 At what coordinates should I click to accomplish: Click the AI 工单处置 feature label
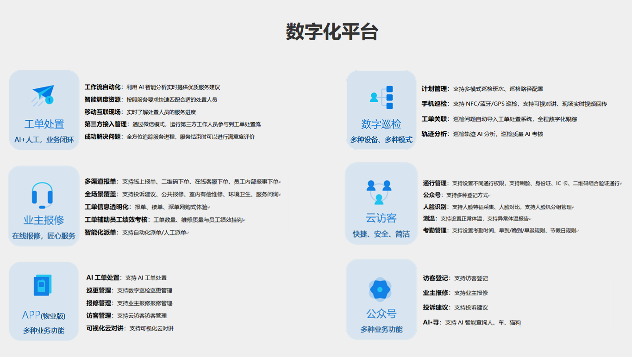[103, 278]
